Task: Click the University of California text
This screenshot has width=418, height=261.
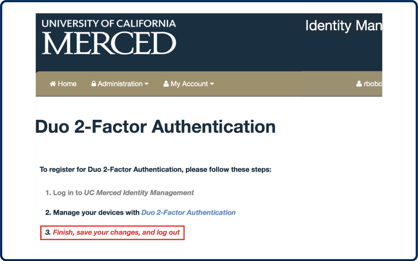Action: coord(109,24)
